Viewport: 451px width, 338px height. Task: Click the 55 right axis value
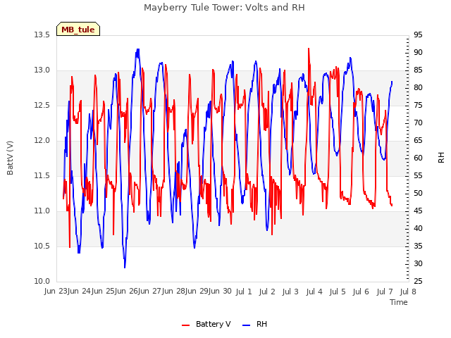click(418, 175)
